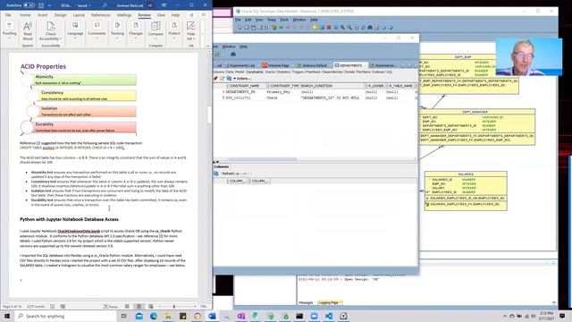The height and width of the screenshot is (322, 572).
Task: Click the ACID Properties heading
Action: point(43,66)
